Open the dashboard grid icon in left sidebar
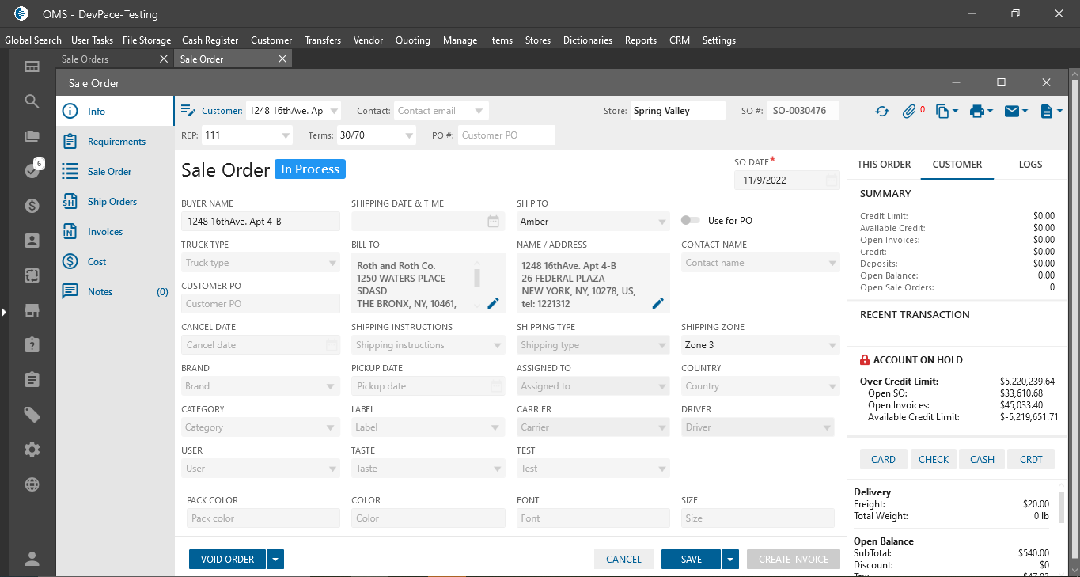The image size is (1080, 577). click(x=32, y=66)
